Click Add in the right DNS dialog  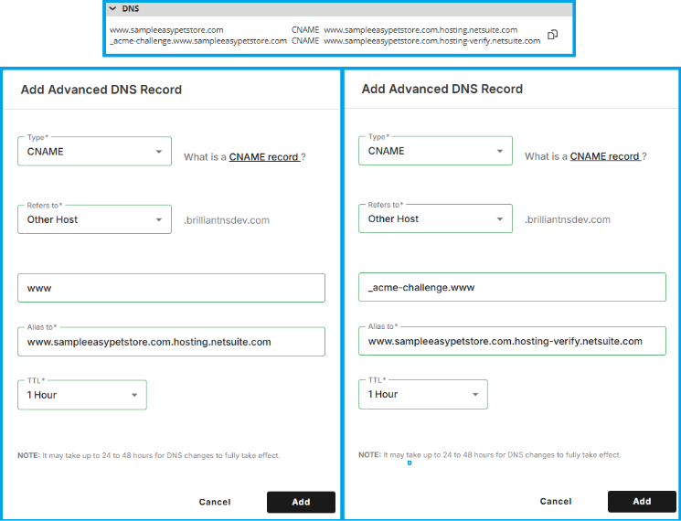coord(642,501)
